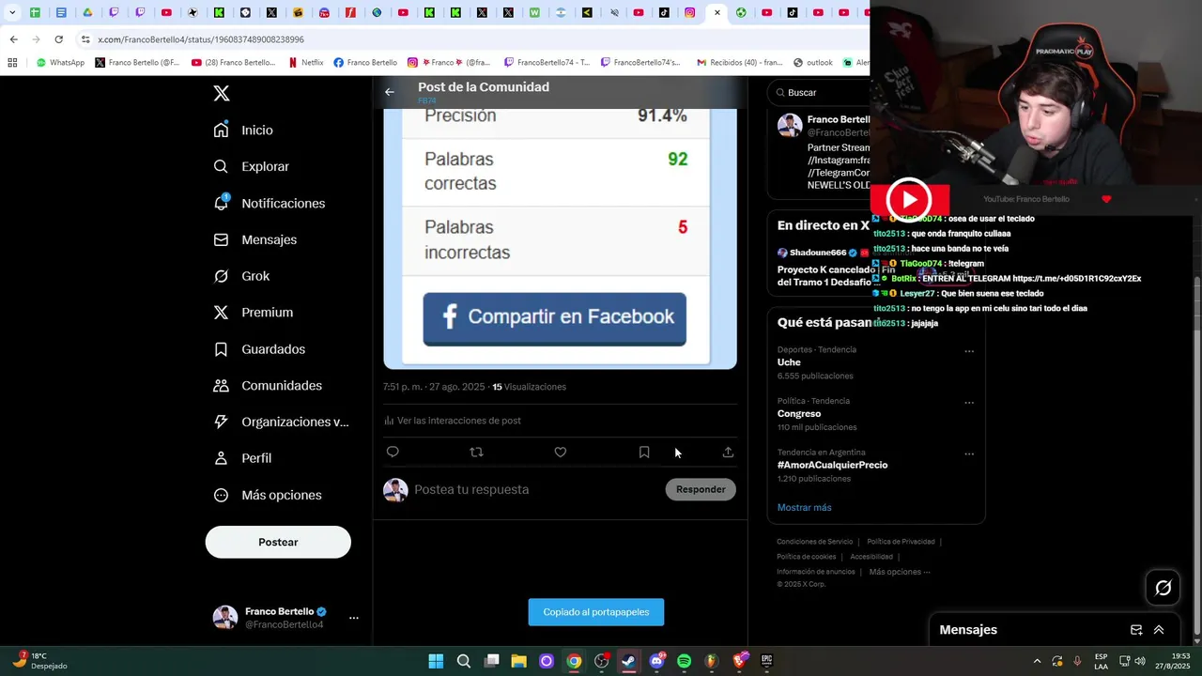Click the Comunidades people icon
This screenshot has height=676, width=1202.
pyautogui.click(x=221, y=385)
